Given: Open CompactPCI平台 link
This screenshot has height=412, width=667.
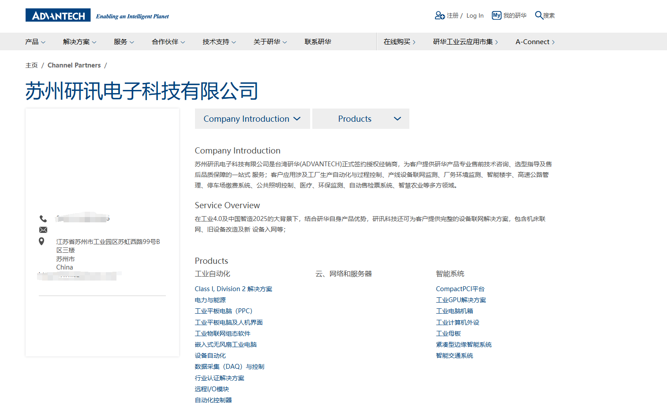Looking at the screenshot, I should tap(460, 289).
